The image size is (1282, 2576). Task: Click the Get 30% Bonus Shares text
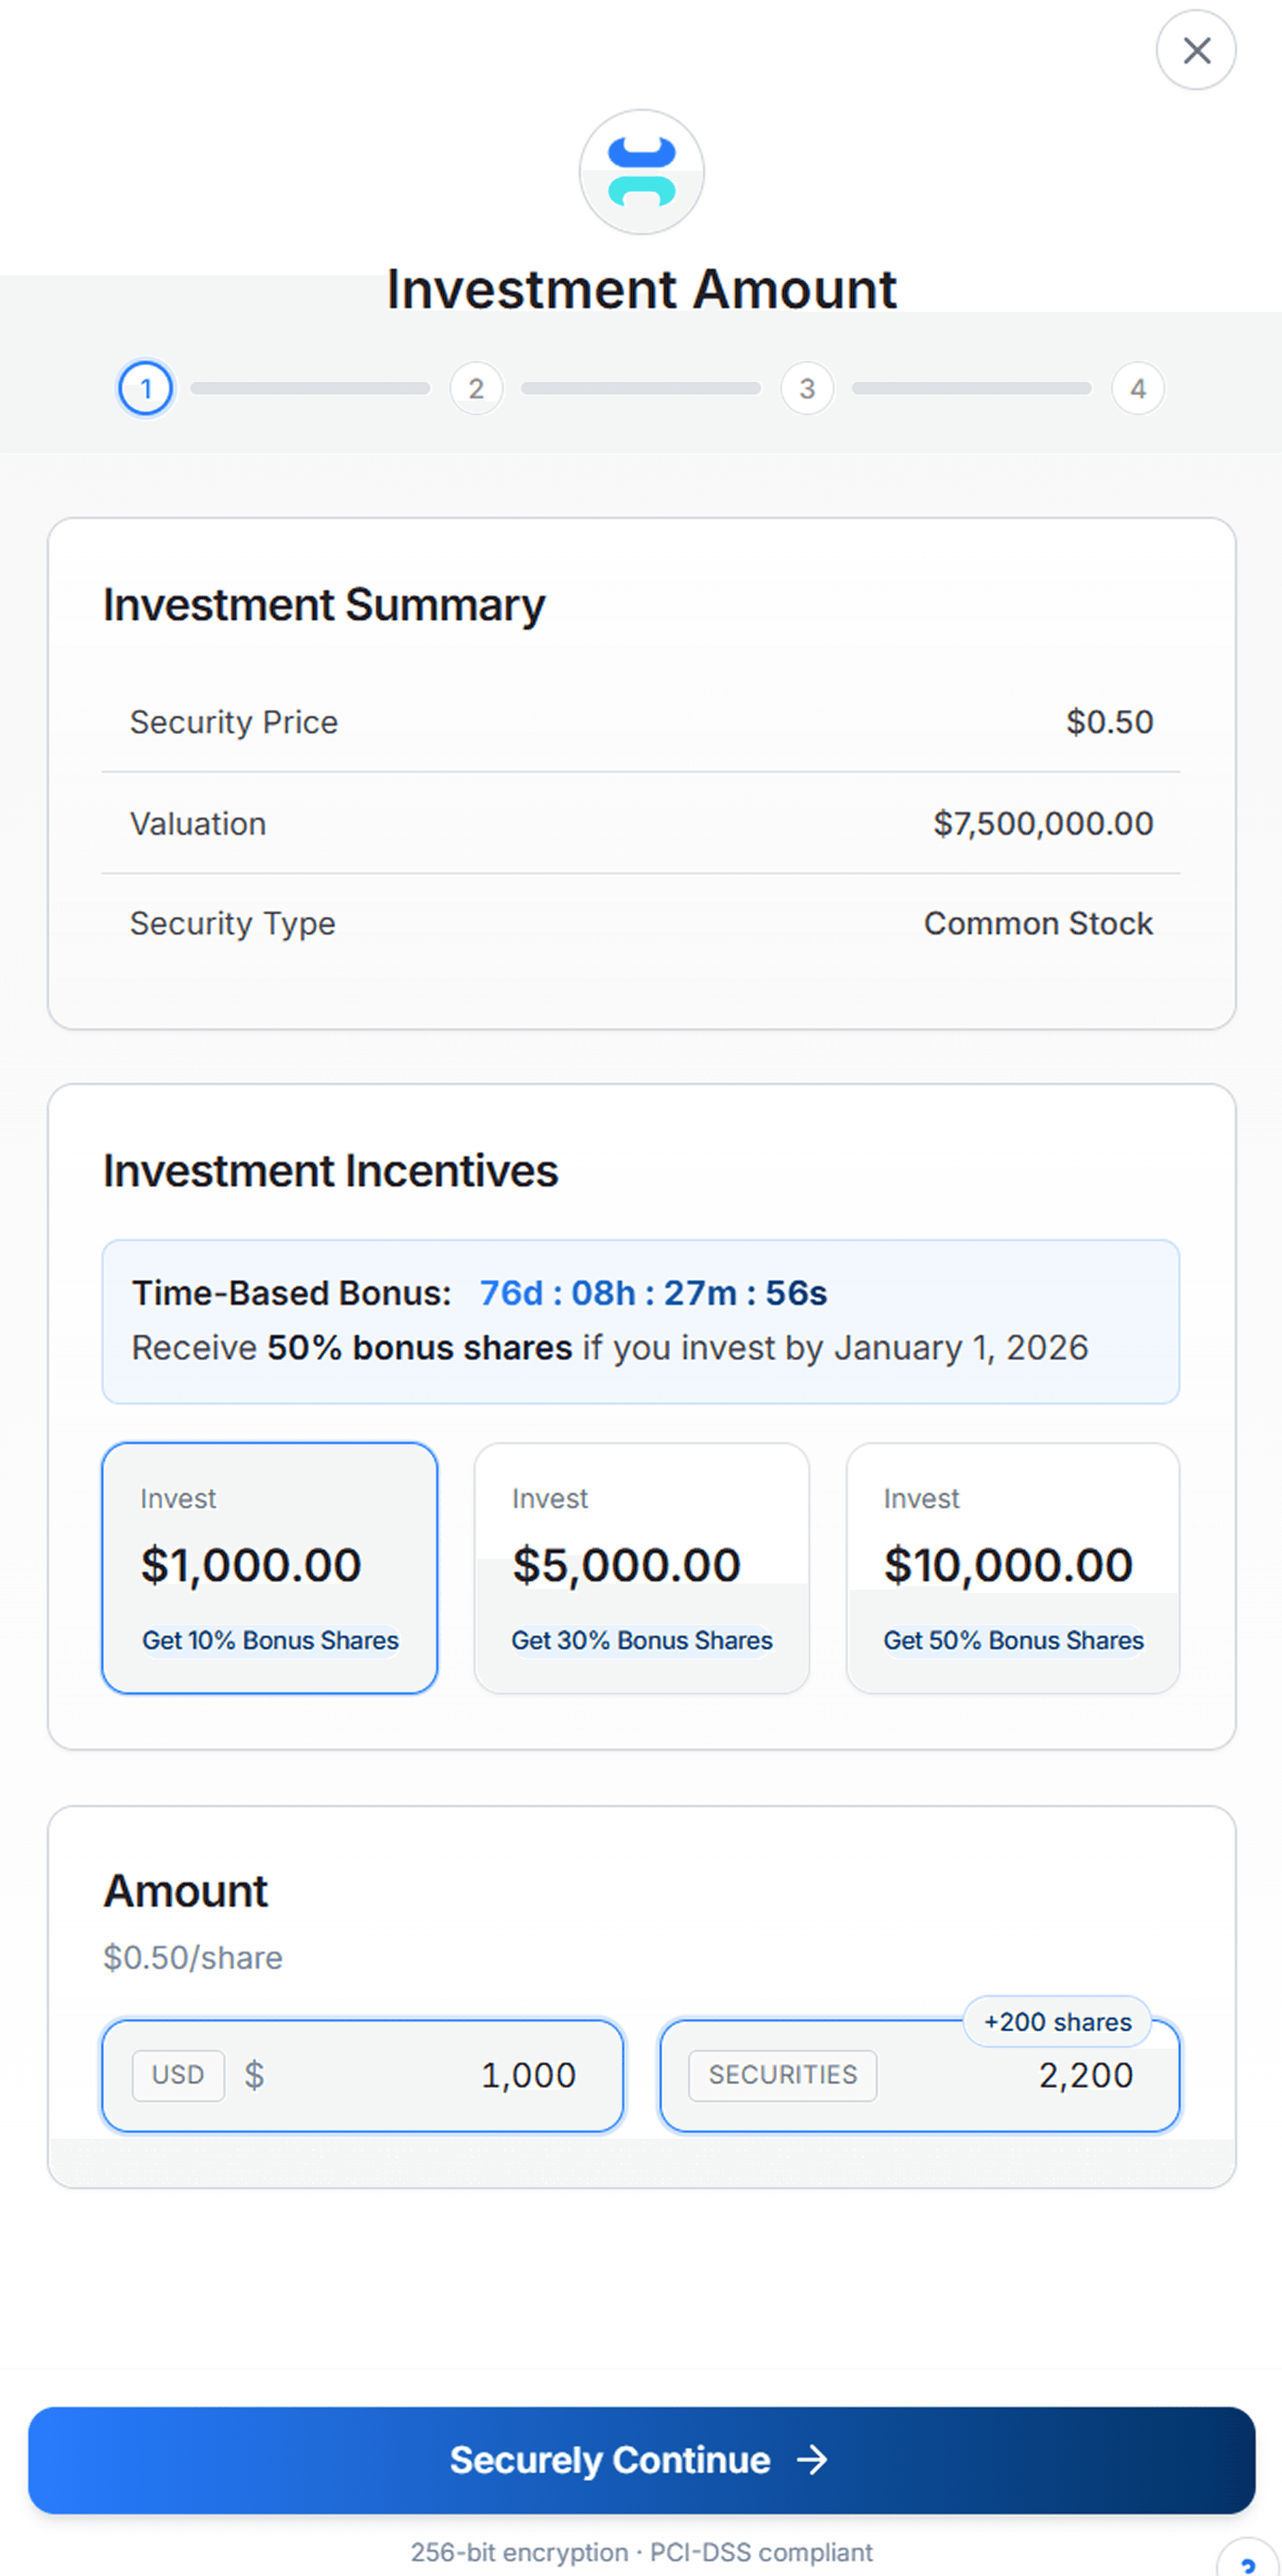[x=642, y=1640]
